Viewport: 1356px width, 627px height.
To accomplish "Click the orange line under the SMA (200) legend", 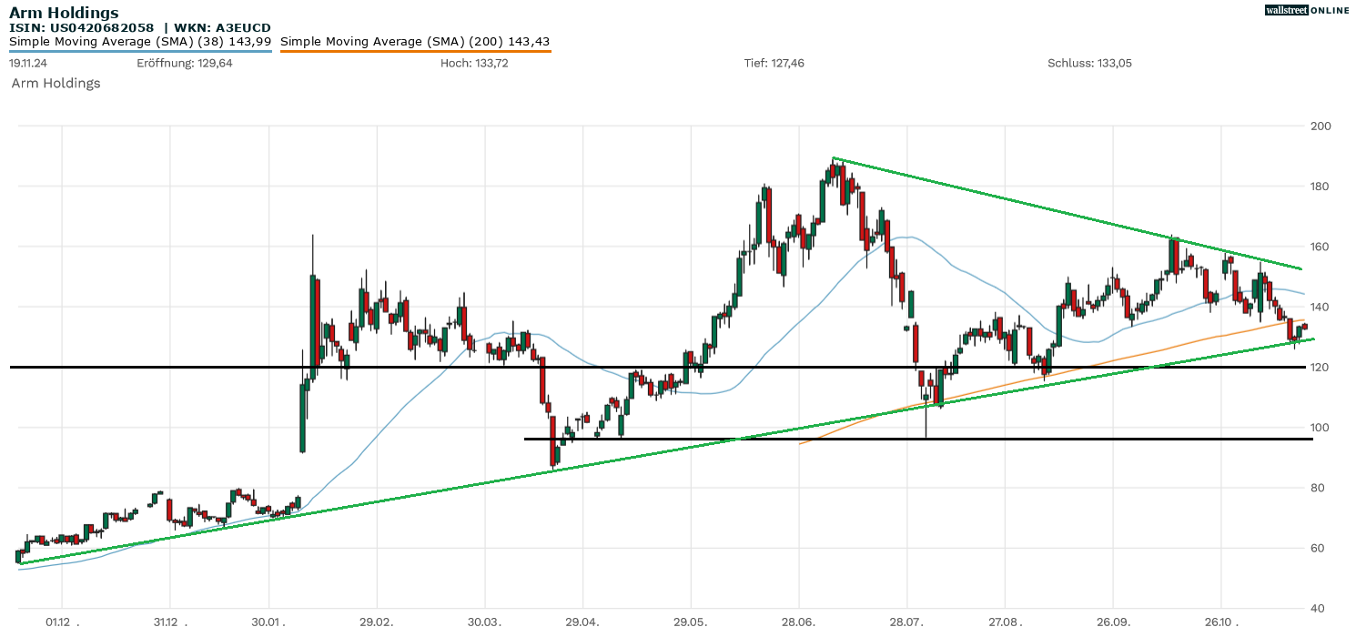I will click(x=415, y=51).
